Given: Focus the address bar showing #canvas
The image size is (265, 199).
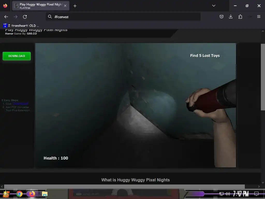Looking at the screenshot, I should pyautogui.click(x=123, y=17).
